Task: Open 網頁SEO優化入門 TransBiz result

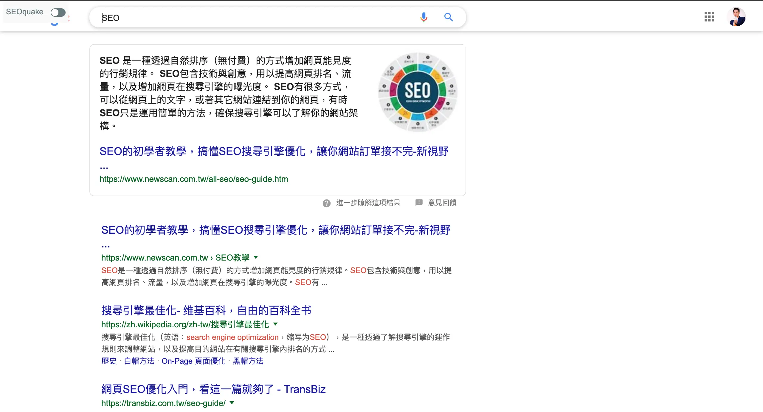Action: point(213,389)
